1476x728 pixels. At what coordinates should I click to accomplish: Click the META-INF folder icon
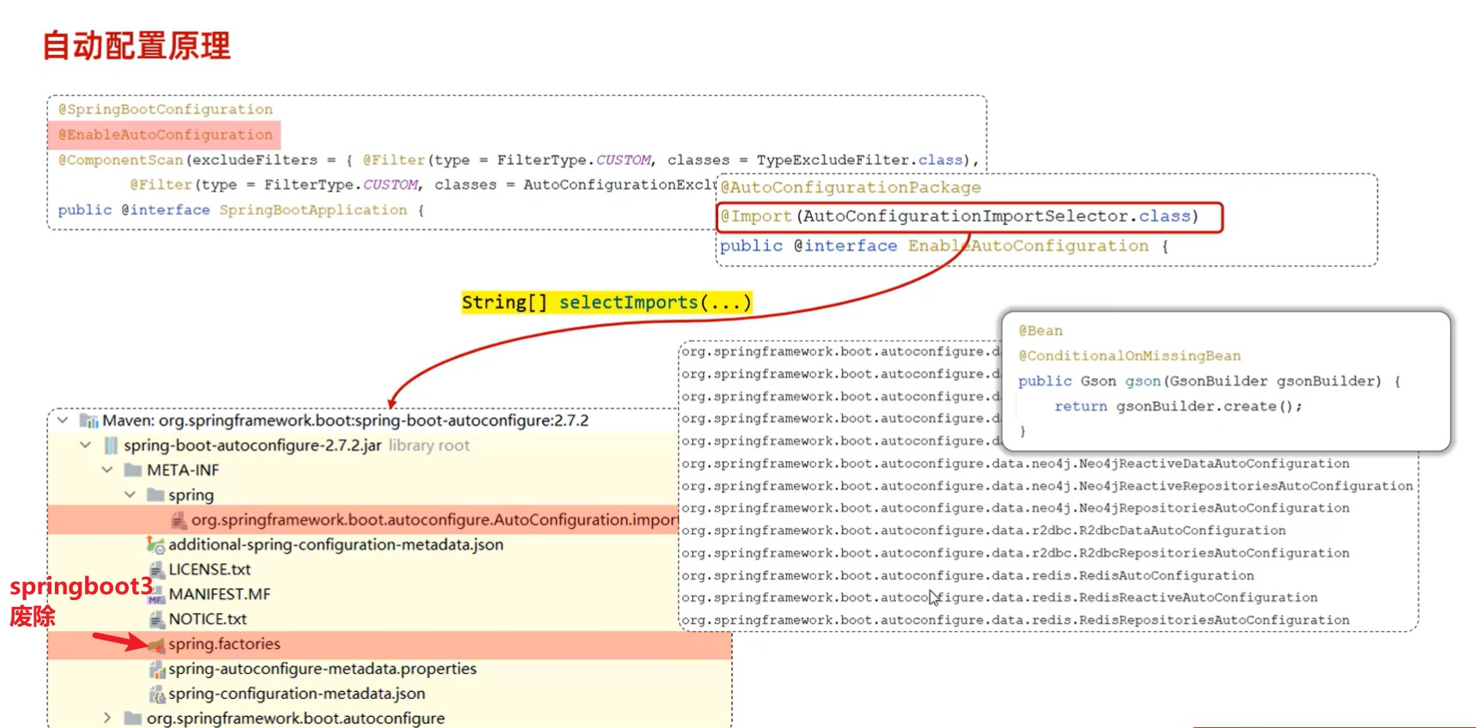133,470
